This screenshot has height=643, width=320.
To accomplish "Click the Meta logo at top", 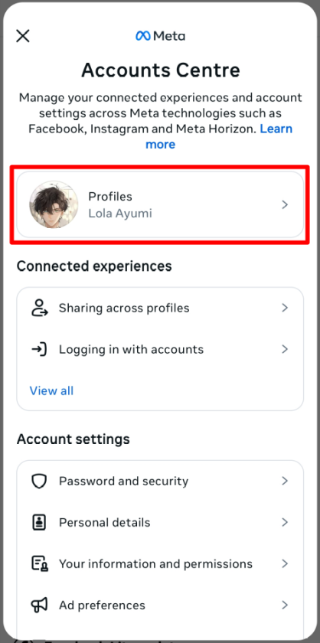I will pos(161,36).
